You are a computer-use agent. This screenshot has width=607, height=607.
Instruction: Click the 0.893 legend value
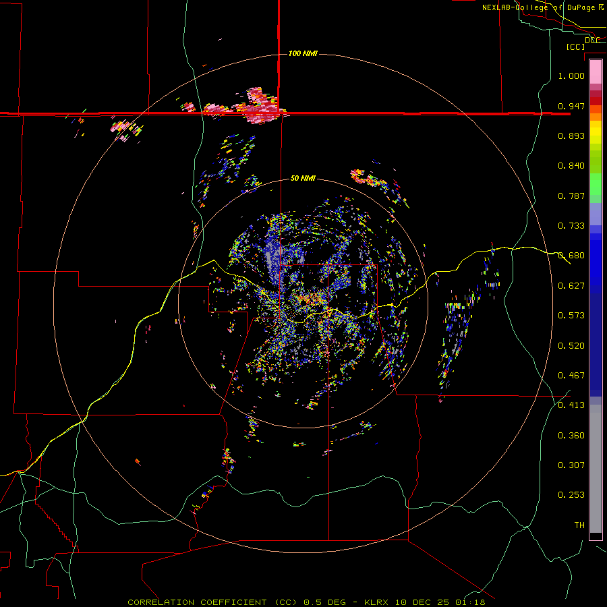click(571, 136)
